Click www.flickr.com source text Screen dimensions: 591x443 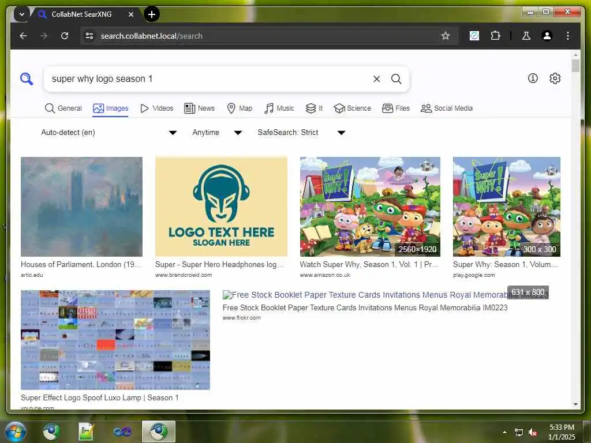point(242,318)
